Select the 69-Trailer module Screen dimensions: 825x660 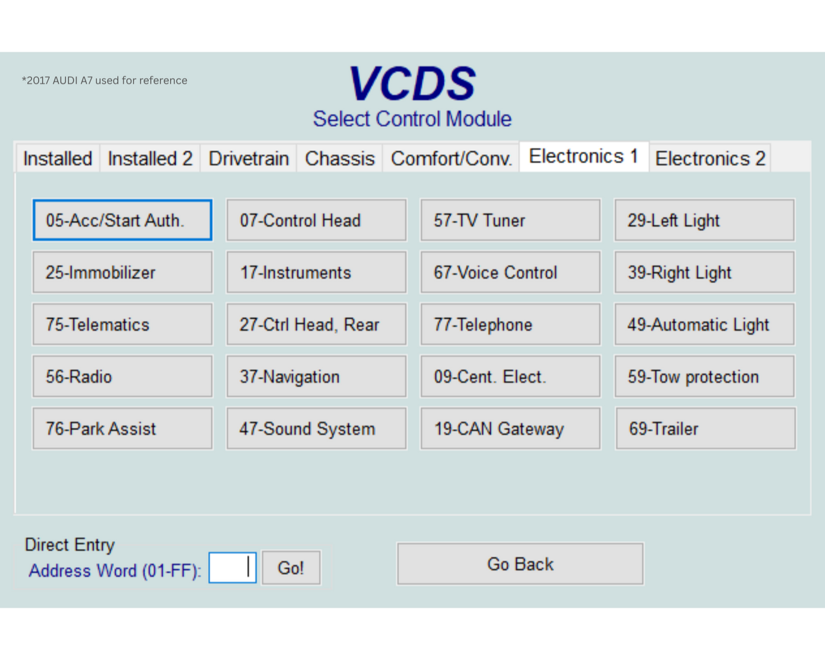click(x=705, y=429)
